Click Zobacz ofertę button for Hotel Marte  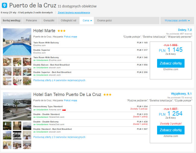point(171,63)
